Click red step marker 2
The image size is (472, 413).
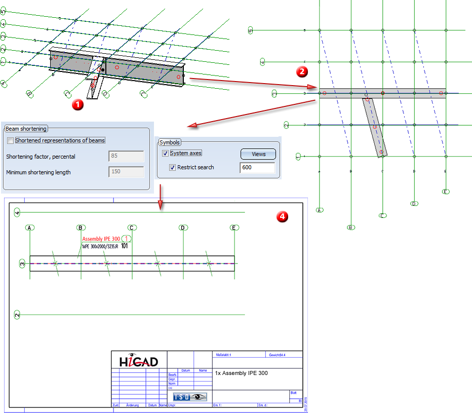pos(302,71)
